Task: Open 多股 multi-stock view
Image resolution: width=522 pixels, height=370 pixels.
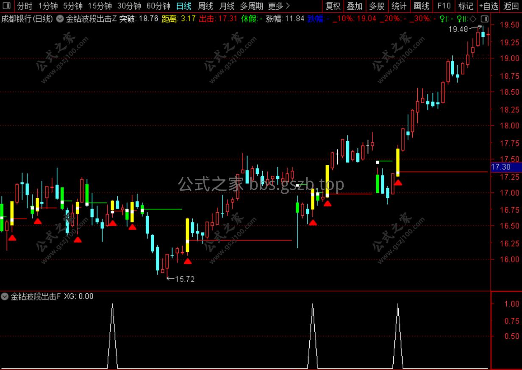Action: pos(377,6)
